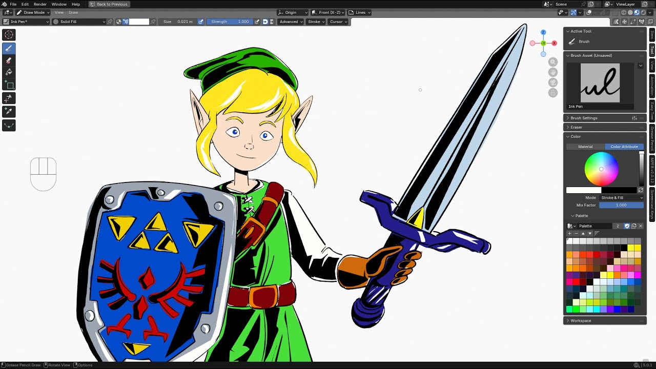Open the Advanced brush settings popover

(x=291, y=22)
